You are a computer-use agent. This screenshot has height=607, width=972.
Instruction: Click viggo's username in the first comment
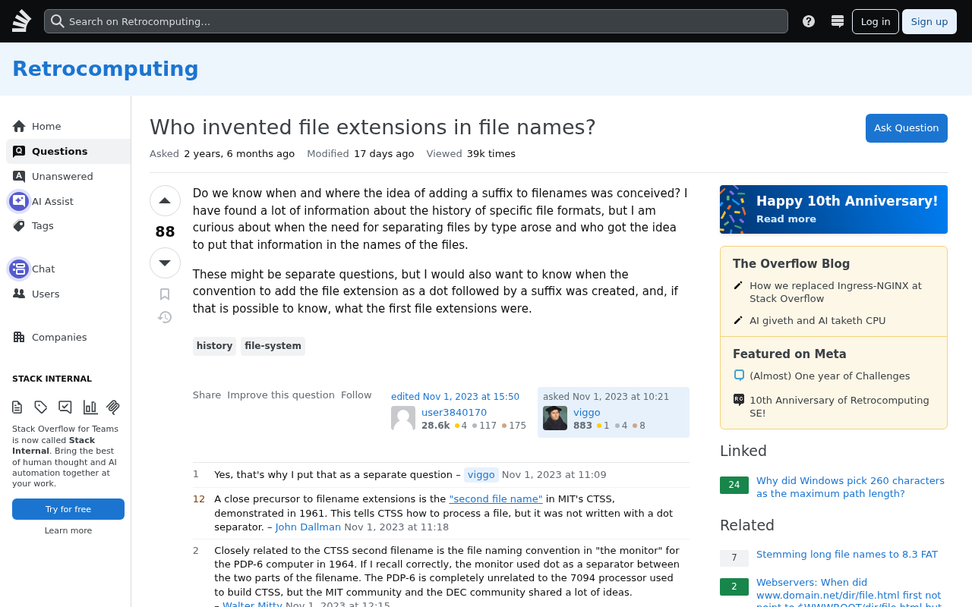click(x=481, y=475)
